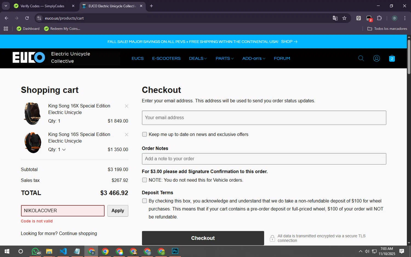Go back to the previous page

pyautogui.click(x=6, y=18)
